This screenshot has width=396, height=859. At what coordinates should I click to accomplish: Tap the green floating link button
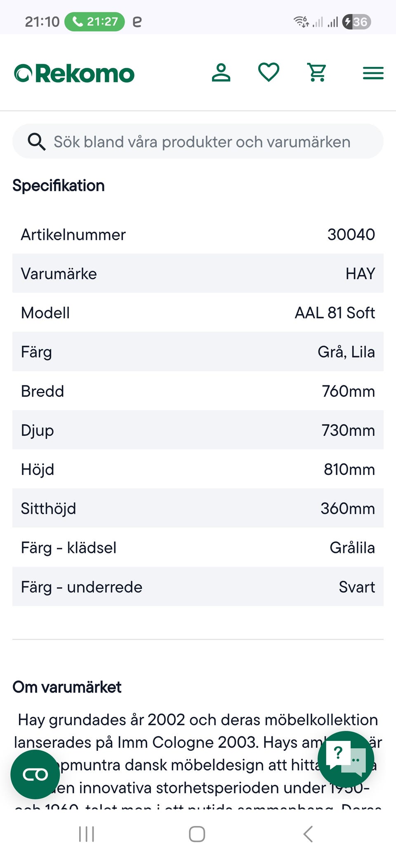coord(35,774)
